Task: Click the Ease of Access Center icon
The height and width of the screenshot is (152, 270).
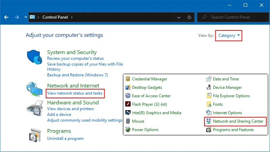Action: pyautogui.click(x=128, y=96)
